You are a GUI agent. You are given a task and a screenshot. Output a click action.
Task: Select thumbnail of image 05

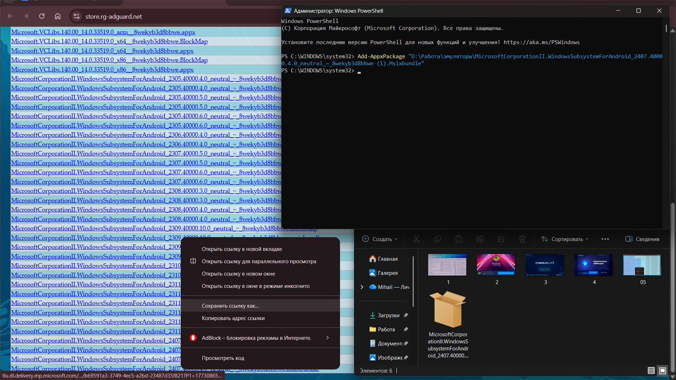642,265
